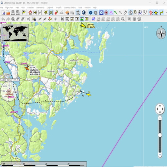Screen dimensions: 167x167
Task: Go forward to next map position
Action: click(x=72, y=13)
